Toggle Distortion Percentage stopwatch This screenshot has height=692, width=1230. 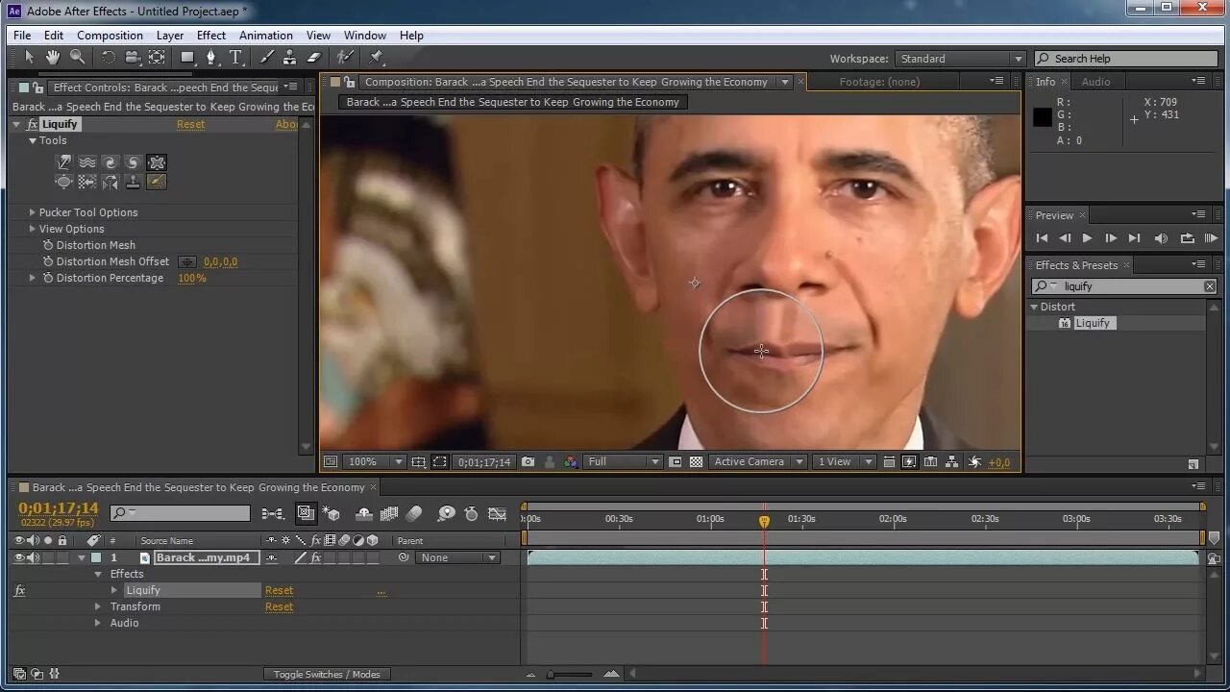pos(48,278)
